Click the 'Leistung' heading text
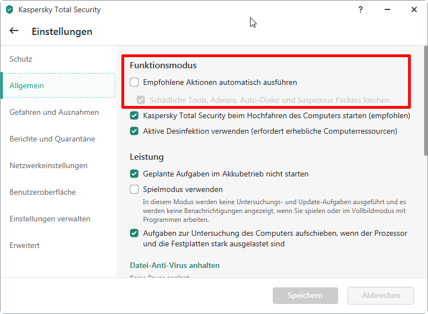Screen dimensions: 428x314 (146, 157)
